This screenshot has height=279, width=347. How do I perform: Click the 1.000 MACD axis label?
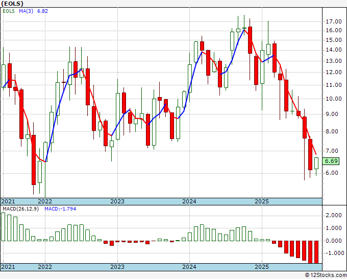334,228
